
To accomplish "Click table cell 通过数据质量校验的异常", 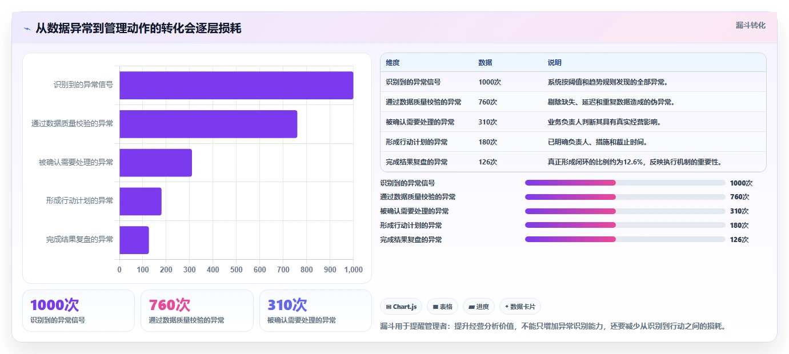I will (x=423, y=102).
